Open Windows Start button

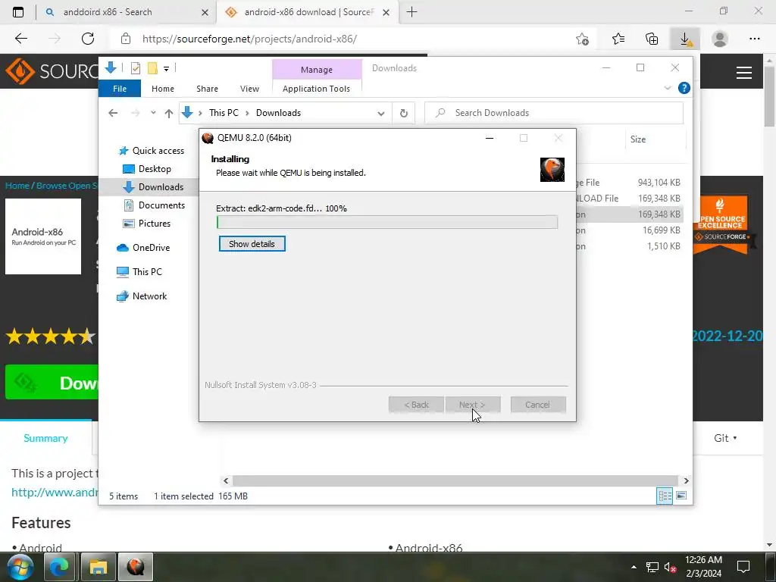coord(20,567)
